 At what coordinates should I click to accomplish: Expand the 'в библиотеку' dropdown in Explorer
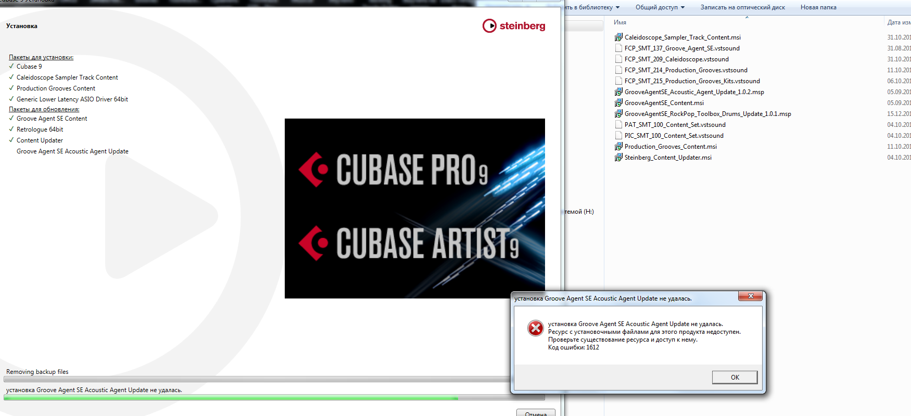point(593,7)
